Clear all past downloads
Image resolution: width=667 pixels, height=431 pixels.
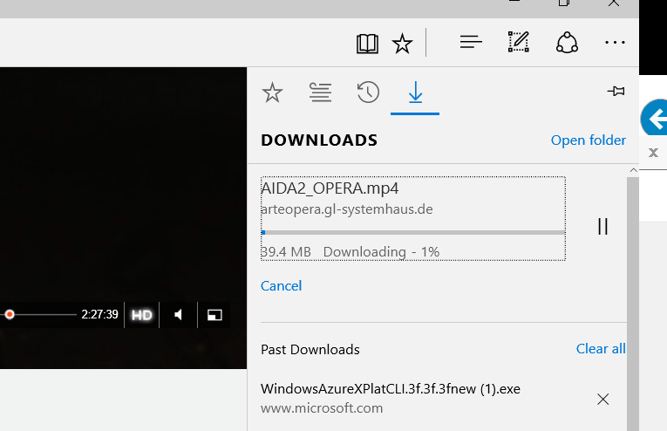pos(600,349)
